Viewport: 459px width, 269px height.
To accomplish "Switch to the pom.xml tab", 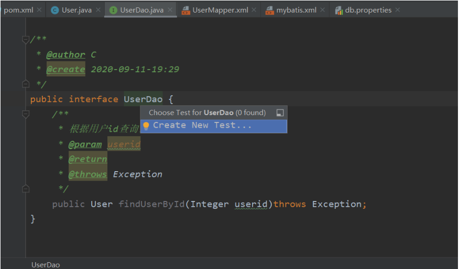I will click(x=18, y=10).
